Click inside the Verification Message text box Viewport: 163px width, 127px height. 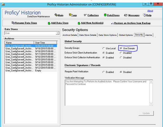pos(107,93)
